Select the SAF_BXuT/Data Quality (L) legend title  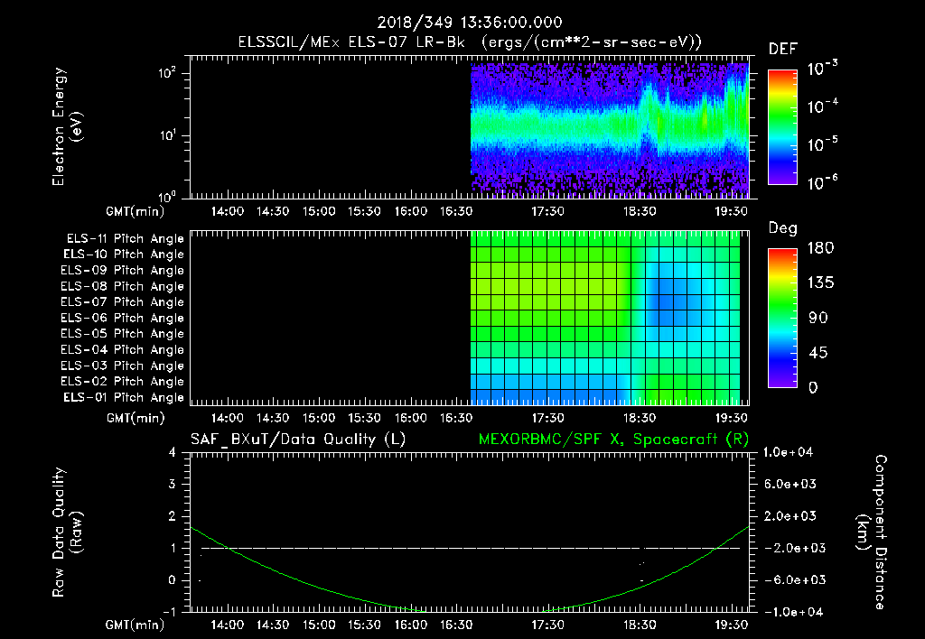(x=298, y=440)
